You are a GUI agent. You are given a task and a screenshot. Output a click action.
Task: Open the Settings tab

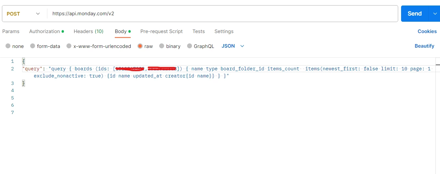tap(224, 31)
